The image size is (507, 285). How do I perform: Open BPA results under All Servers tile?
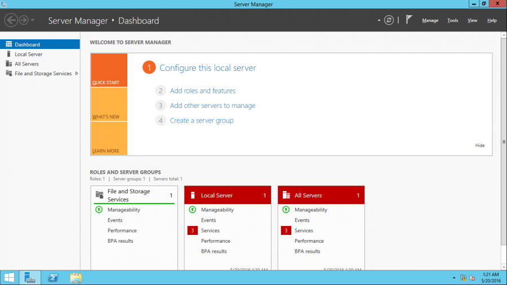(307, 251)
